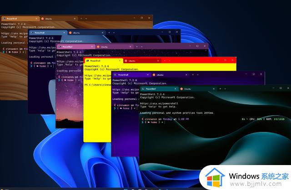Close the dark blue terminal window

(x=177, y=32)
